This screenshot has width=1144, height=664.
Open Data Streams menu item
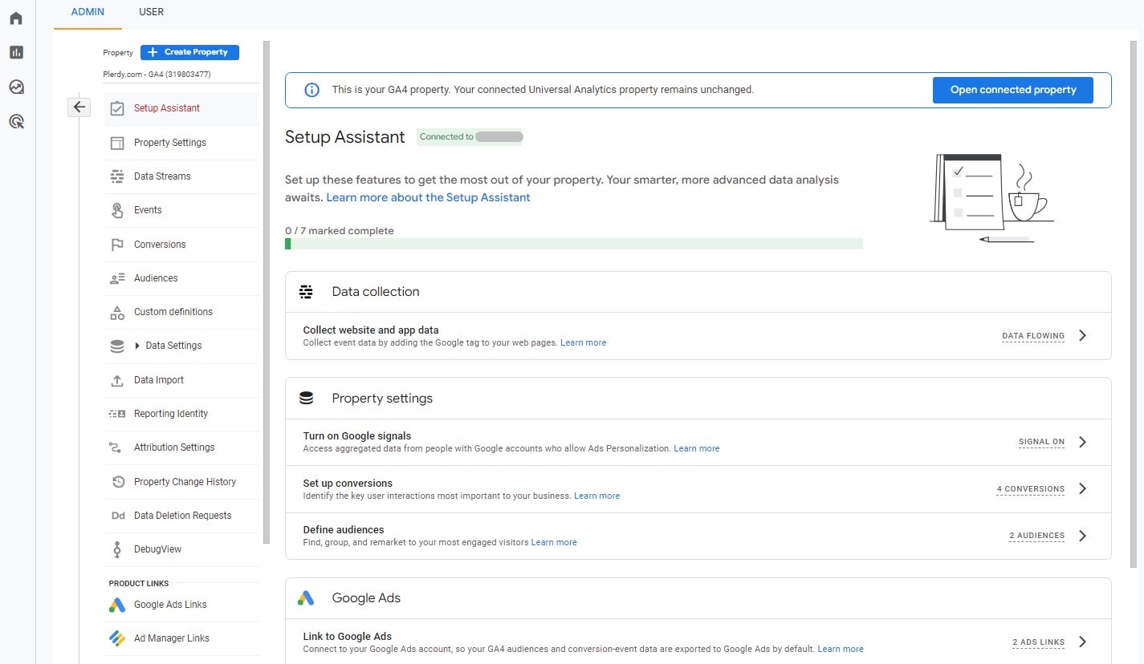tap(181, 176)
